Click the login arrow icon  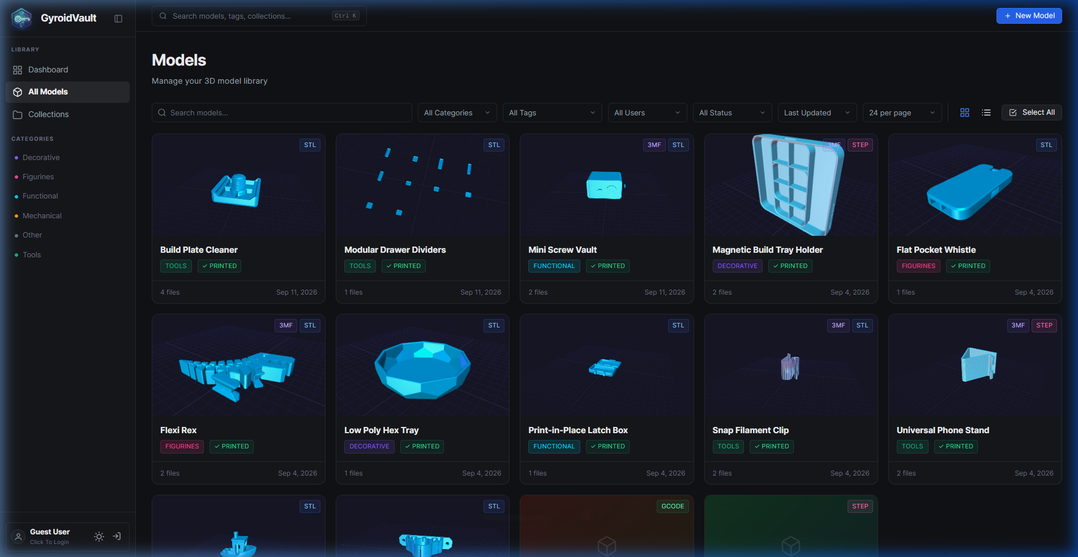[117, 536]
